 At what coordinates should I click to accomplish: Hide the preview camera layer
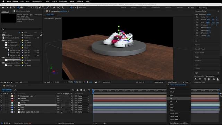(x=2, y=98)
